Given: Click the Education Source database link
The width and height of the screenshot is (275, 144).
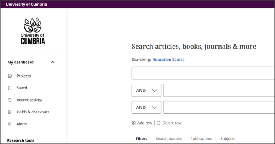Looking at the screenshot, I should tap(169, 60).
